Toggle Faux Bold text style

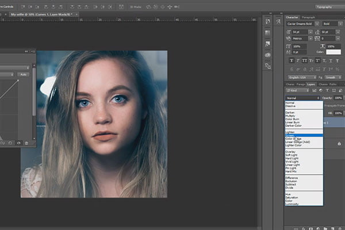tap(292, 61)
